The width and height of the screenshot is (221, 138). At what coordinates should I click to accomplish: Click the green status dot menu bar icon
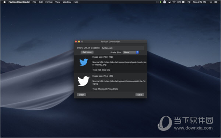161,2
